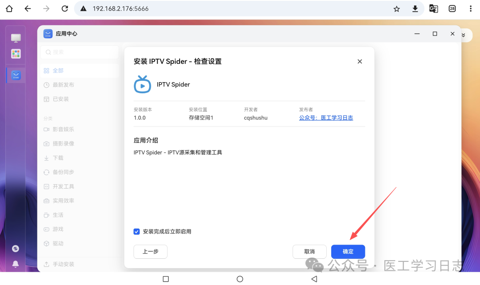The height and width of the screenshot is (285, 480).
Task: Click the IPTV Spider app icon
Action: [x=142, y=84]
